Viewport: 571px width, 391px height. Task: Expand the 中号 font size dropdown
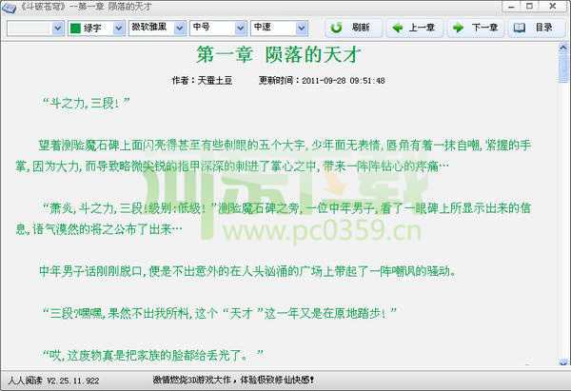[240, 28]
